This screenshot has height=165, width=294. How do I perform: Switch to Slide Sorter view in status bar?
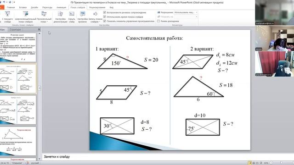254,163
